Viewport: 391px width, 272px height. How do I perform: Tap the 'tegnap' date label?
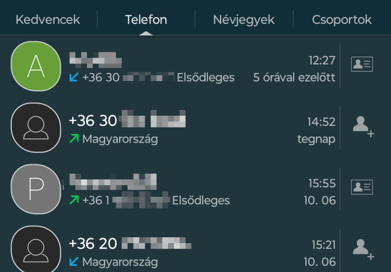pos(316,139)
